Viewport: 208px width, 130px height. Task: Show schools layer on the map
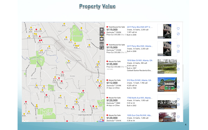102,38
